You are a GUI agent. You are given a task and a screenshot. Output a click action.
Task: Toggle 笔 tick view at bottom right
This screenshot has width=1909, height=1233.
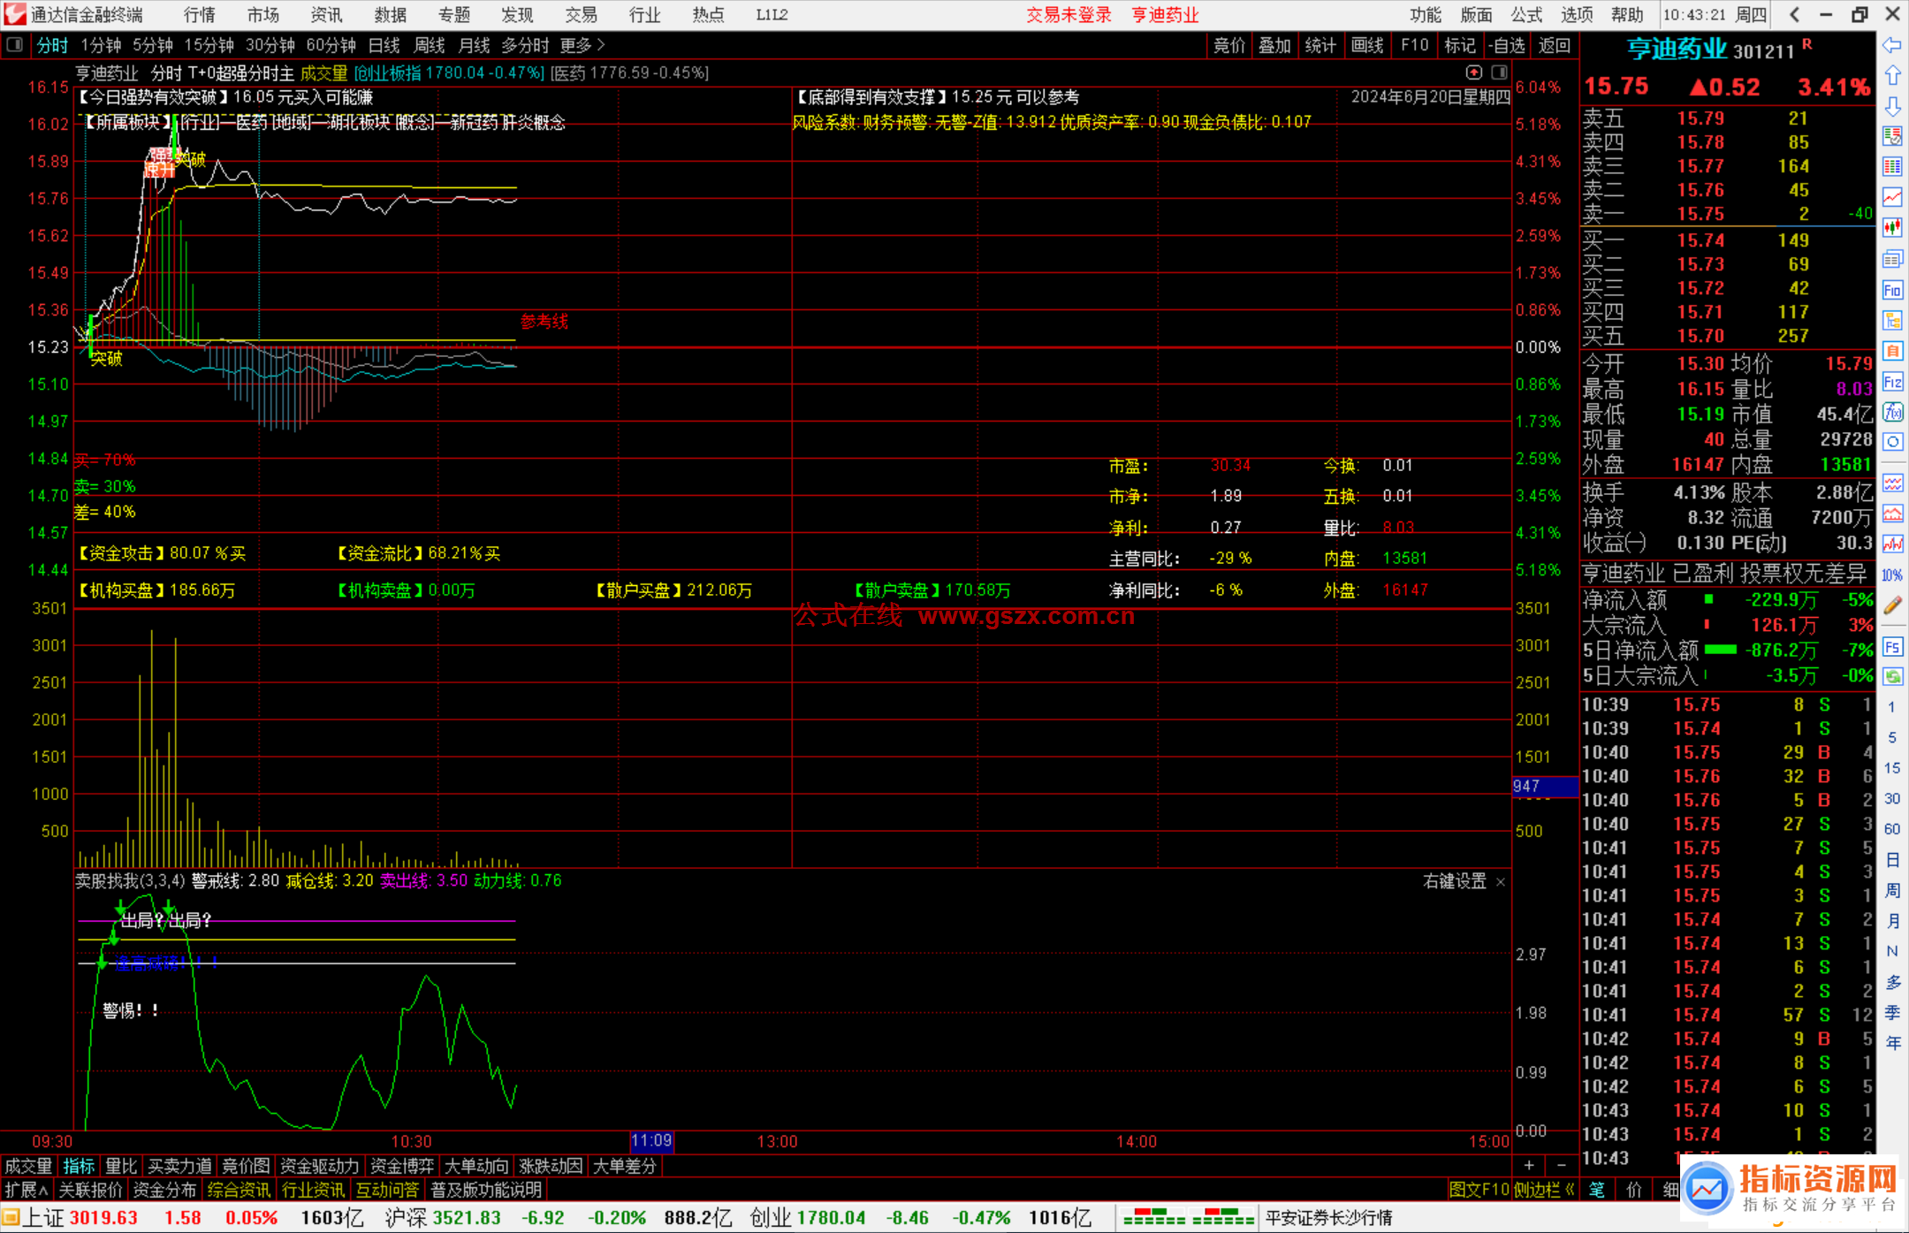[x=1596, y=1190]
